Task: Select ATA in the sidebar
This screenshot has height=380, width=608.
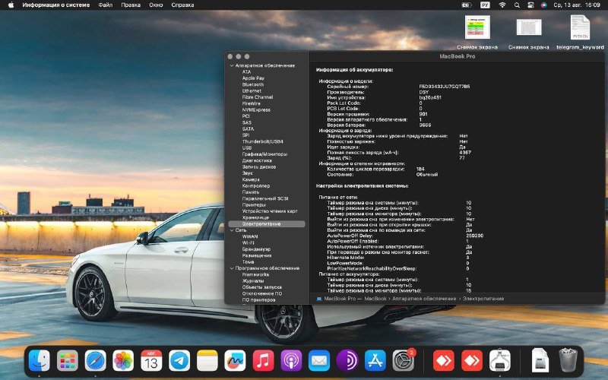Action: pyautogui.click(x=246, y=71)
